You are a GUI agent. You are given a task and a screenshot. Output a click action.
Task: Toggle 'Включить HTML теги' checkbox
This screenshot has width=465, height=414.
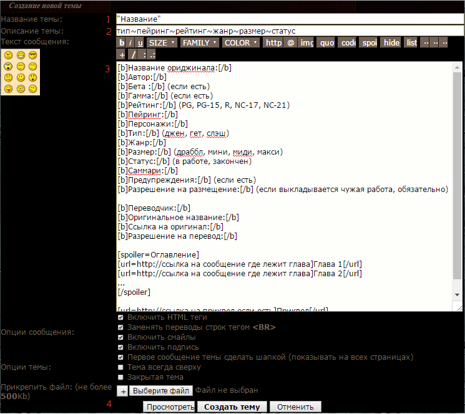pyautogui.click(x=120, y=318)
